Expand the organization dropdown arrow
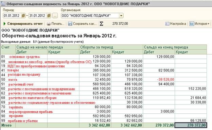 (121, 16)
